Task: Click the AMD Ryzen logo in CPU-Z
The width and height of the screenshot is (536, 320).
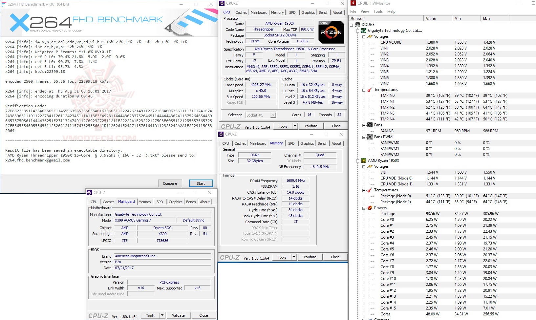Action: tap(331, 32)
